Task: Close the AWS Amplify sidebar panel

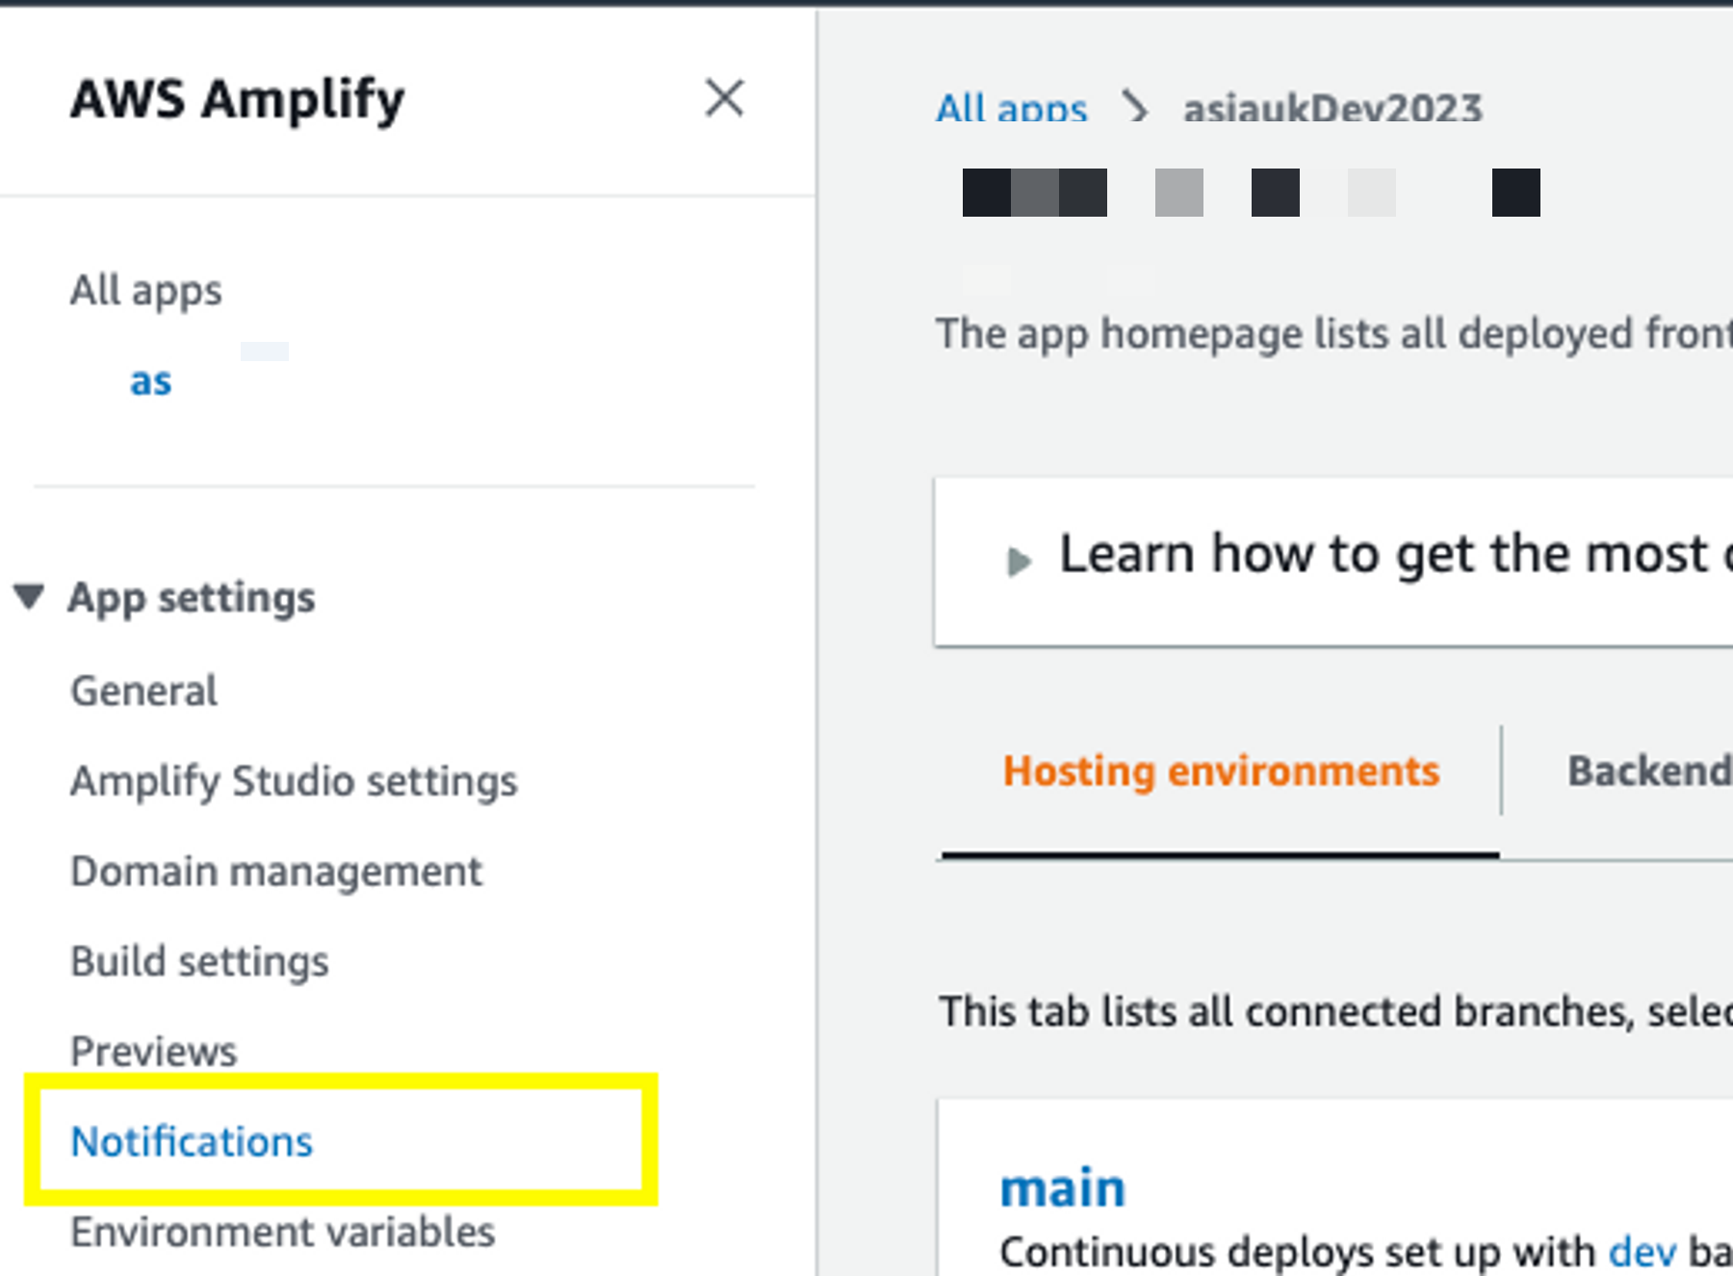Action: point(724,98)
